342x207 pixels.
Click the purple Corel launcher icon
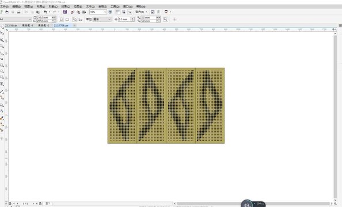[65, 12]
